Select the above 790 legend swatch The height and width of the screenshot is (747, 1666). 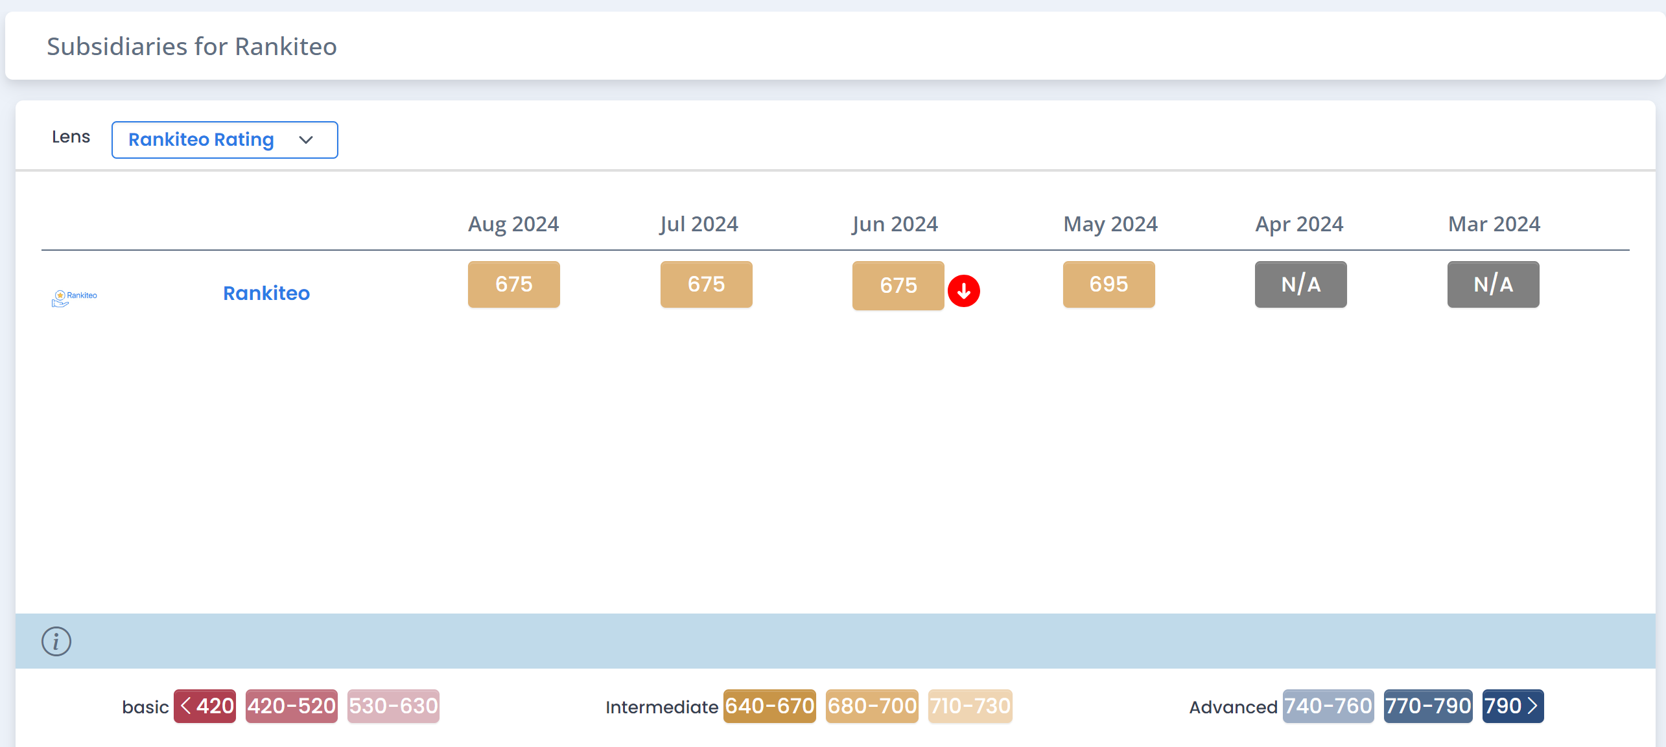(1512, 706)
